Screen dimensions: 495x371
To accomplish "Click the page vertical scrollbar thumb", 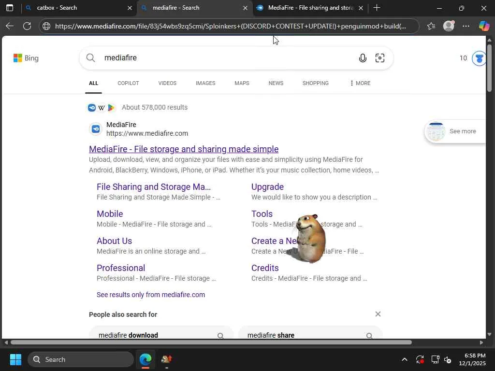I will click(489, 68).
